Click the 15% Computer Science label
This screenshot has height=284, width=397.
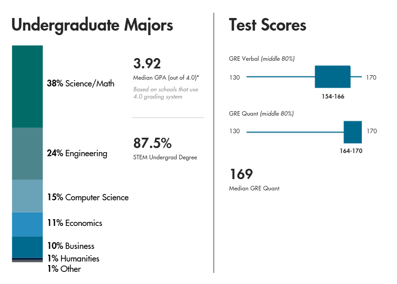click(x=88, y=198)
